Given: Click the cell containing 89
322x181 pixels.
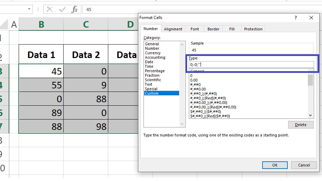Looking at the screenshot, I should 41,113.
